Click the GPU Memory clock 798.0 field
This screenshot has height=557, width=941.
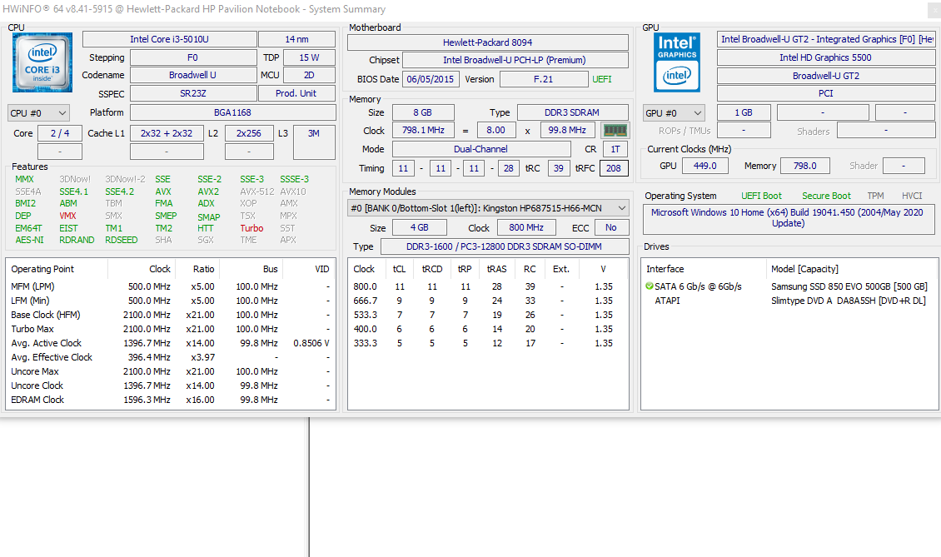pyautogui.click(x=805, y=166)
